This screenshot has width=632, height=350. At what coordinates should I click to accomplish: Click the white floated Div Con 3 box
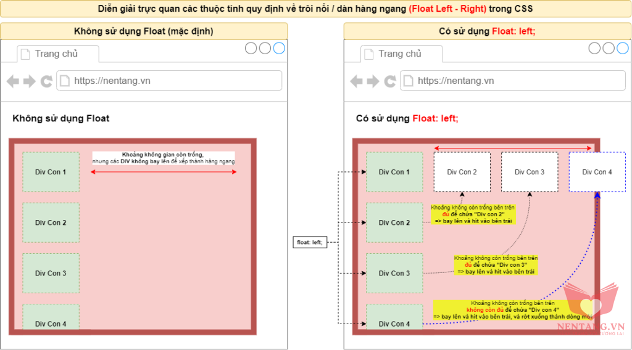(530, 172)
